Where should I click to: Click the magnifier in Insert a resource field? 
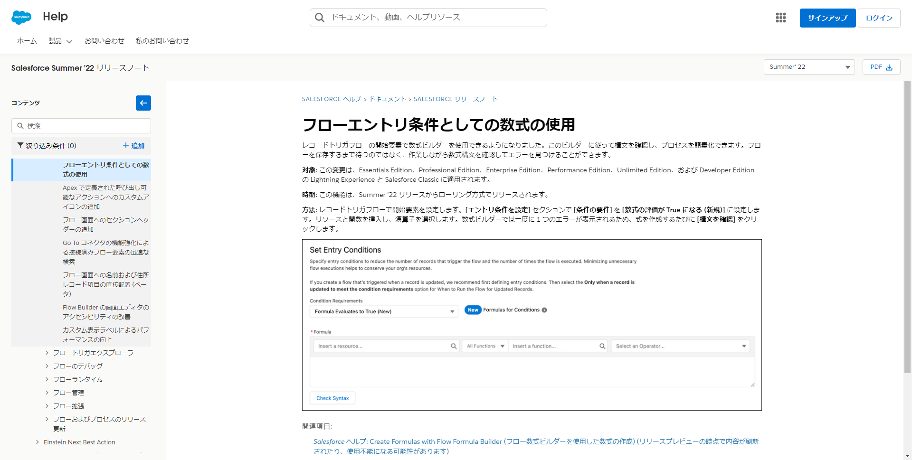pos(454,346)
